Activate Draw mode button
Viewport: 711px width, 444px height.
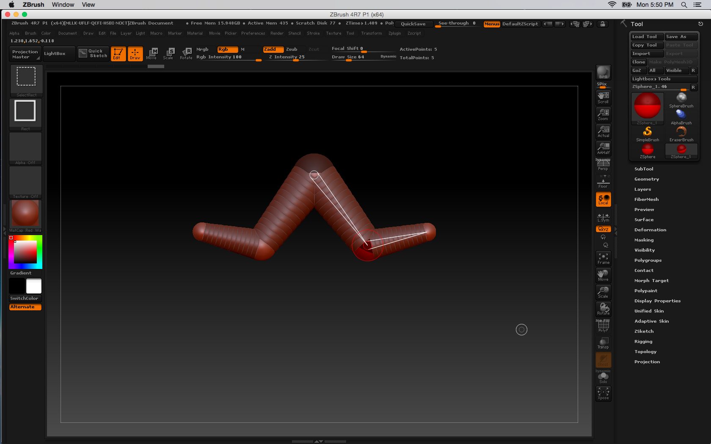(x=135, y=54)
